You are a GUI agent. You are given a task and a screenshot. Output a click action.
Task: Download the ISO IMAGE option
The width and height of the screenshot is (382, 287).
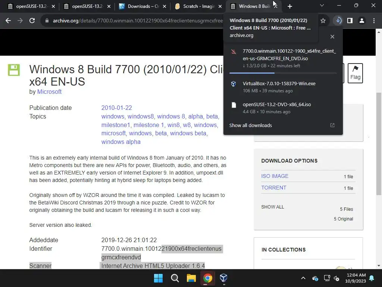tap(275, 176)
